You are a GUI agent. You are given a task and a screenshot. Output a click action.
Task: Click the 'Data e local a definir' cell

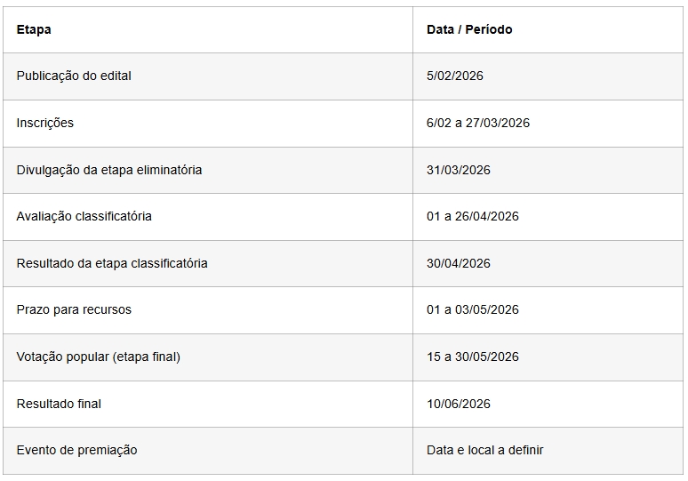click(485, 450)
